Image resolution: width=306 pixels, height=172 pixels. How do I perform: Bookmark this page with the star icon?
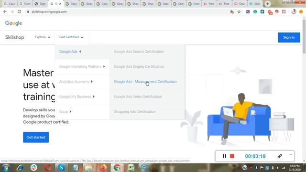[x=239, y=11]
